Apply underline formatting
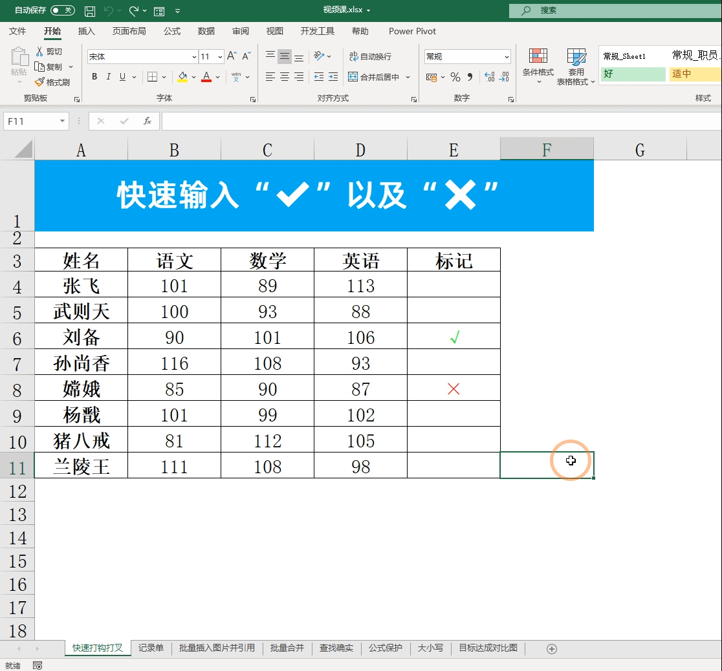Viewport: 722px width, 671px height. (122, 76)
